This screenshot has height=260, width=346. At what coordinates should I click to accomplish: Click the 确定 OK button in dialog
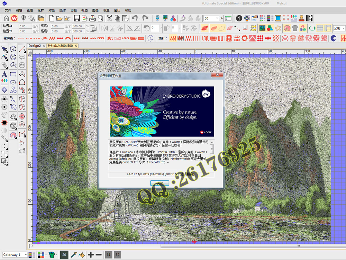tap(160, 183)
